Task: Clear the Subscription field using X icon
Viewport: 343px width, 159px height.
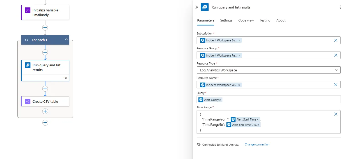Action: [336, 40]
